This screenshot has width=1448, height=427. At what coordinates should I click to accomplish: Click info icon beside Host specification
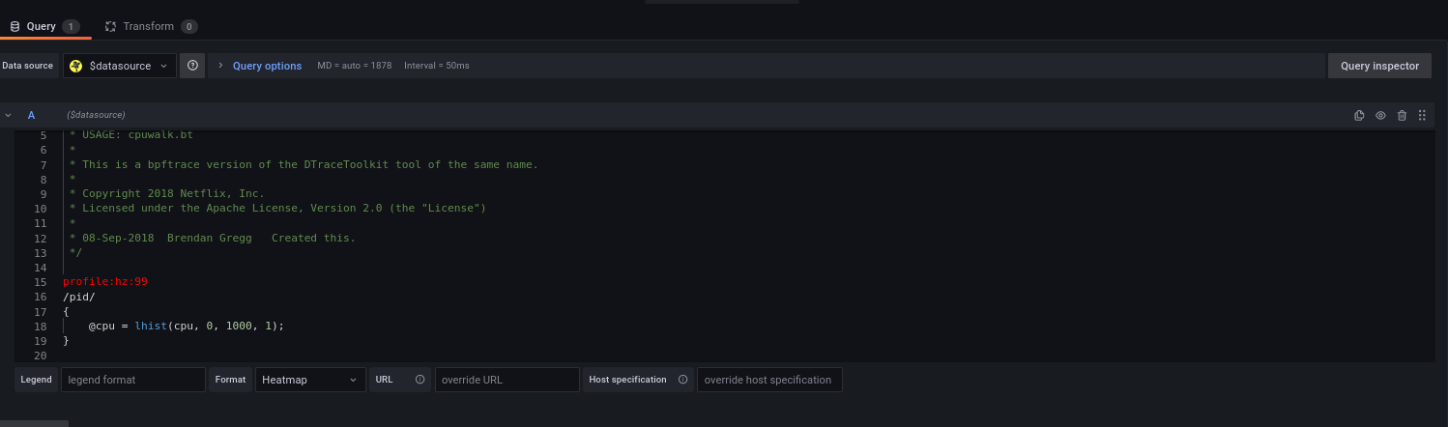pos(682,380)
